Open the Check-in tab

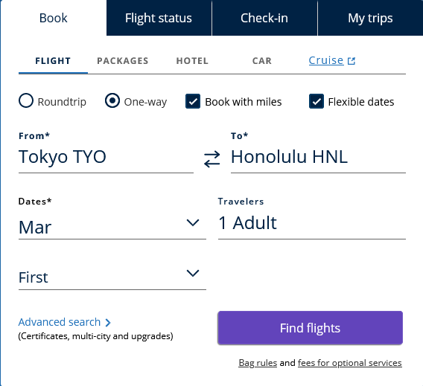[x=264, y=18]
